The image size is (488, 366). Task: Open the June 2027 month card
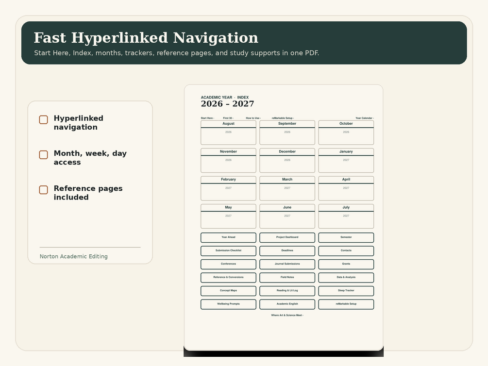(287, 216)
